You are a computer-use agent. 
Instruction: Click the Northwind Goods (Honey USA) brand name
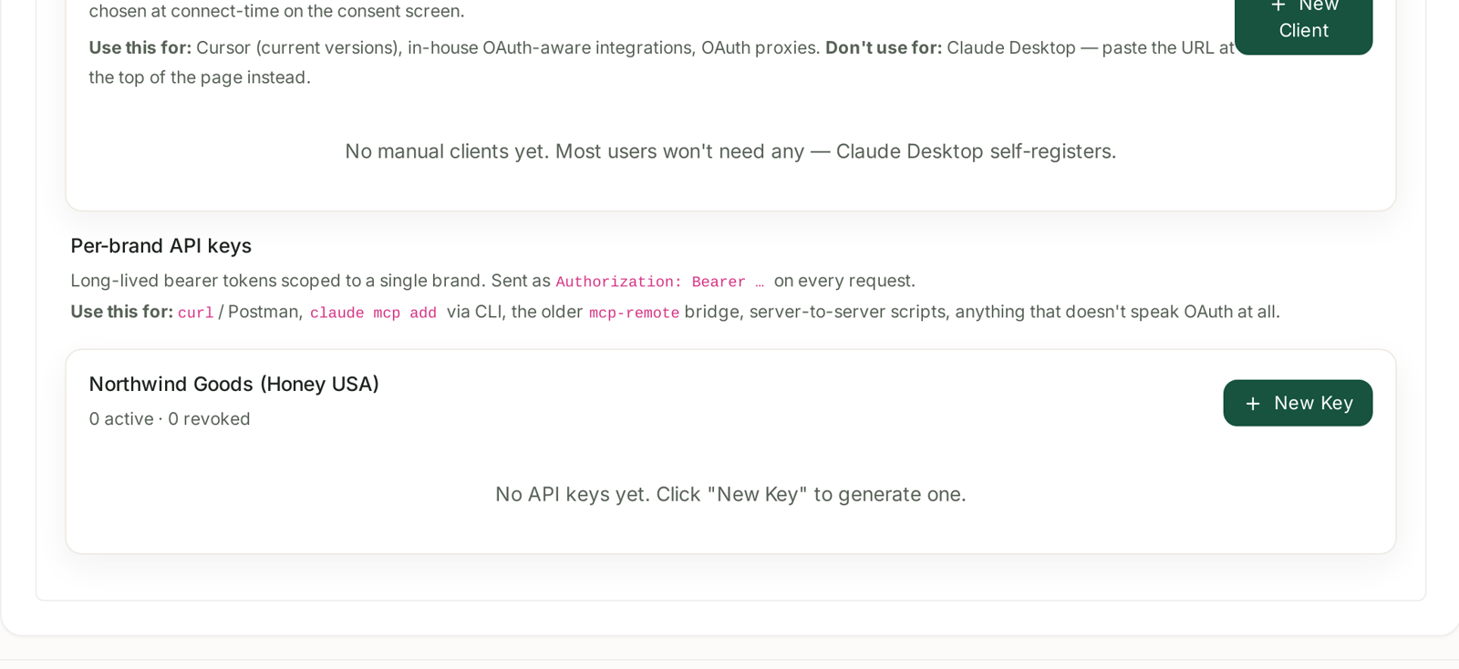click(x=234, y=385)
